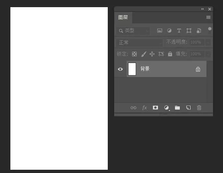The height and width of the screenshot is (173, 223).
Task: Click the type layer filter icon
Action: (x=179, y=31)
